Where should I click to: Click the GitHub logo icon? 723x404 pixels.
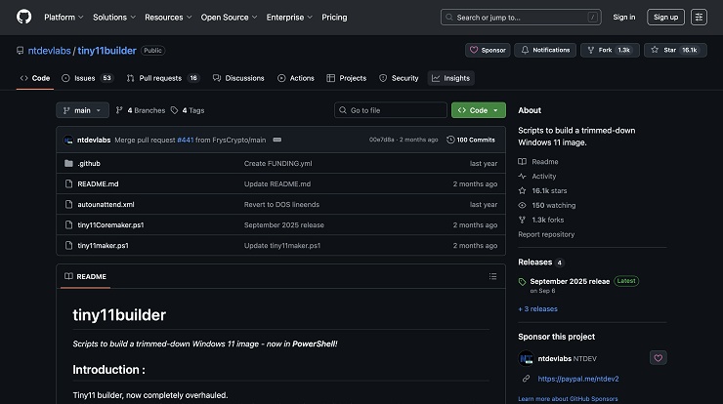(24, 17)
